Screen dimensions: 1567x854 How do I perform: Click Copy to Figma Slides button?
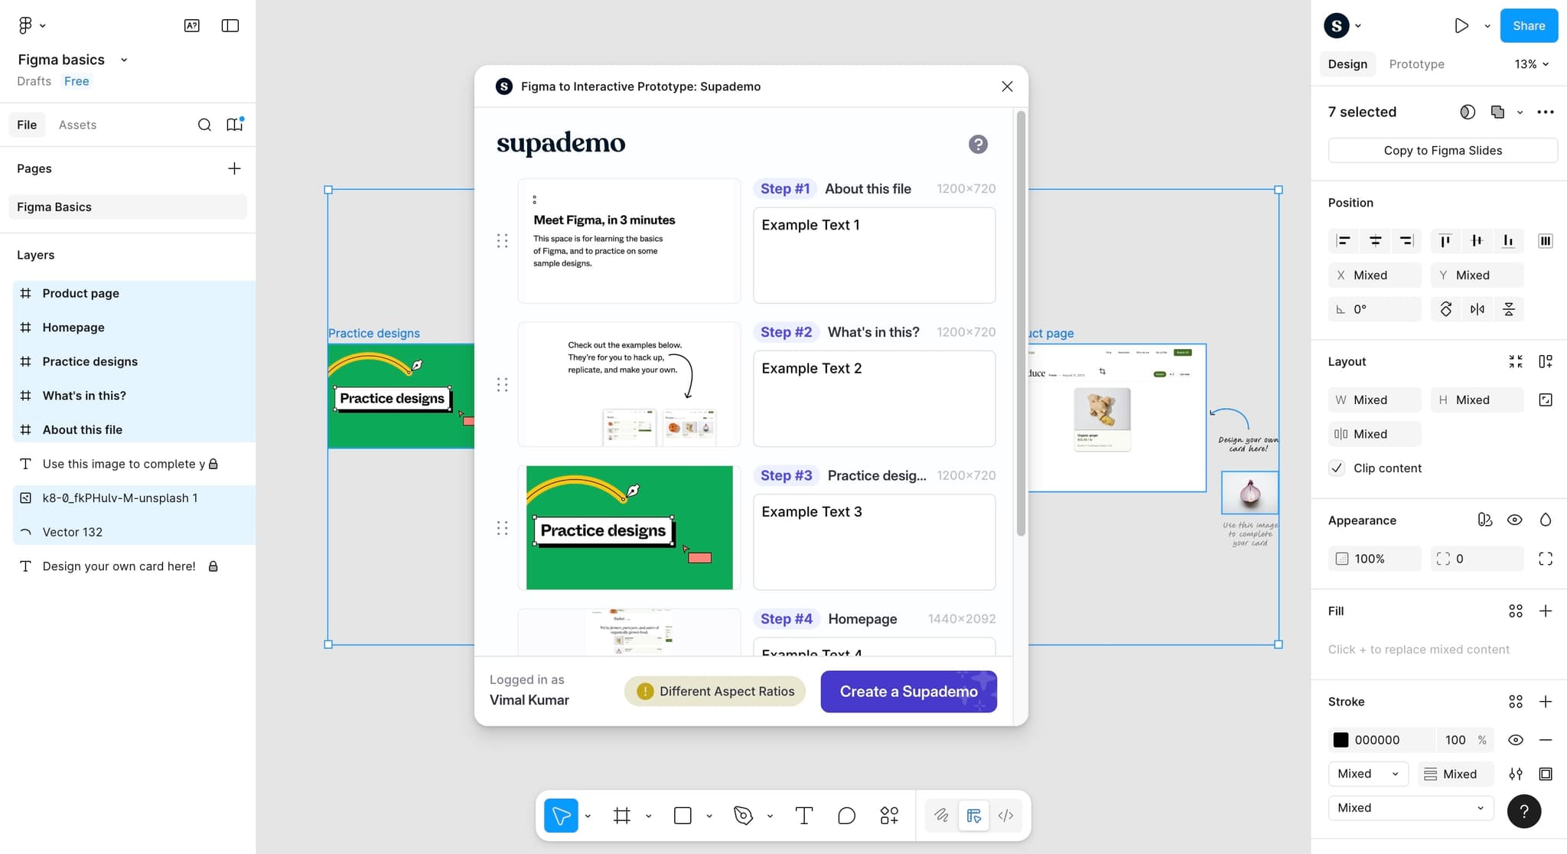coord(1442,151)
